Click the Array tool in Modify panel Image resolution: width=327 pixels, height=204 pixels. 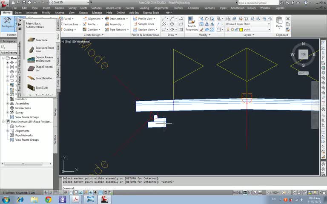click(212, 30)
